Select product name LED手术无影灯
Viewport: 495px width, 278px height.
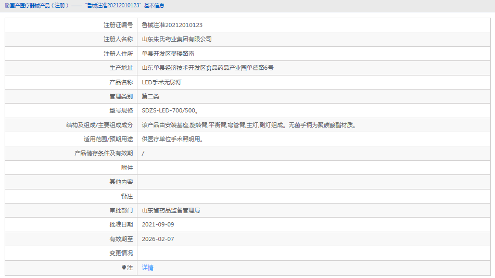pos(161,82)
